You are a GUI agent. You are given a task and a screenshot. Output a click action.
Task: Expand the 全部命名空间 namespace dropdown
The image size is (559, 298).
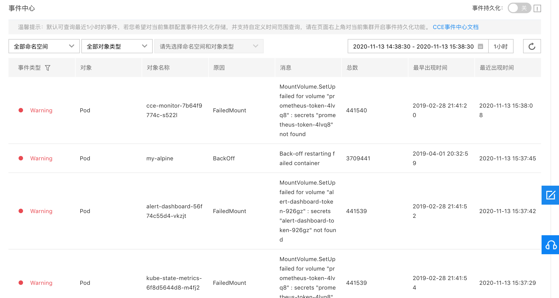[x=44, y=46]
